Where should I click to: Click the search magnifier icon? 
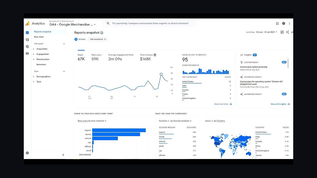coord(108,23)
